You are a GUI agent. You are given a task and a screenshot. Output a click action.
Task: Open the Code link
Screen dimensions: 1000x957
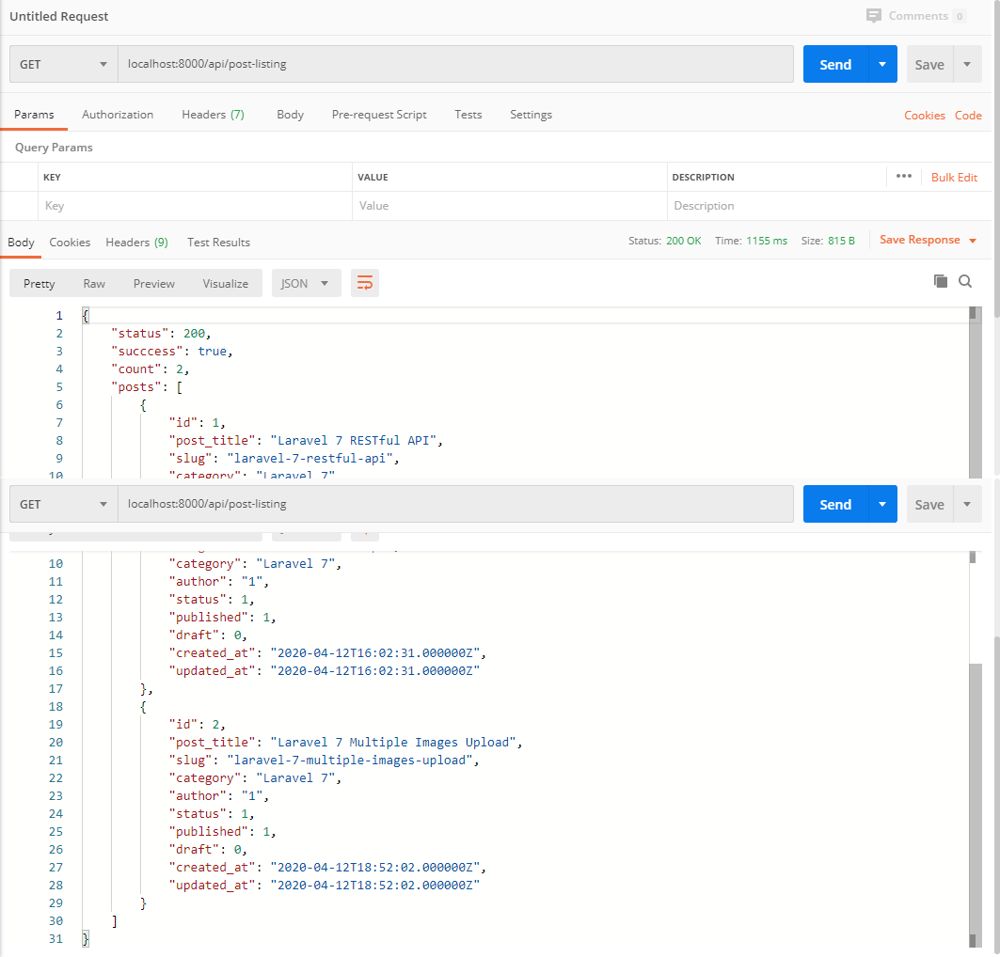tap(968, 116)
